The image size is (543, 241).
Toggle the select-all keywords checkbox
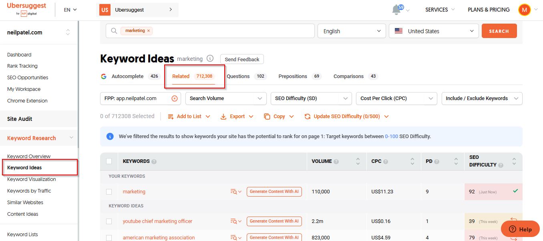click(109, 161)
